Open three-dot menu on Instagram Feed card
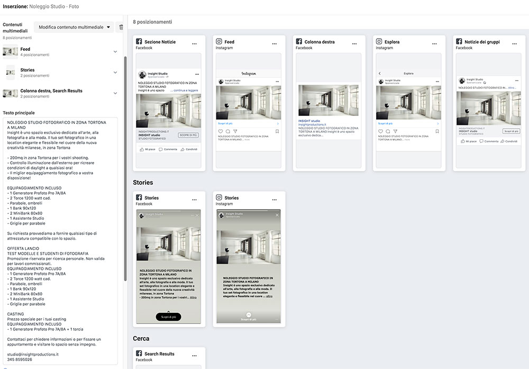This screenshot has width=529, height=369. click(274, 43)
